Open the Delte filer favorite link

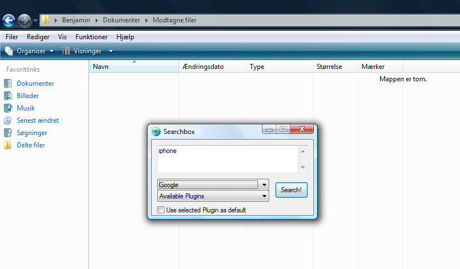click(31, 145)
